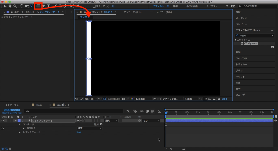Expand the トランスフォーム property group
The width and height of the screenshot is (278, 151).
(20, 132)
